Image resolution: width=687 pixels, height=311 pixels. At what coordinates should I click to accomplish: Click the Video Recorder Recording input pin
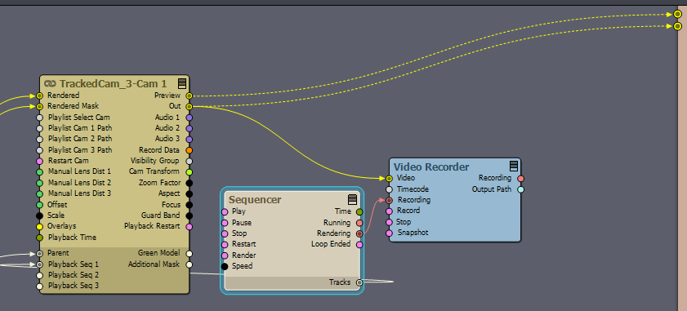389,200
